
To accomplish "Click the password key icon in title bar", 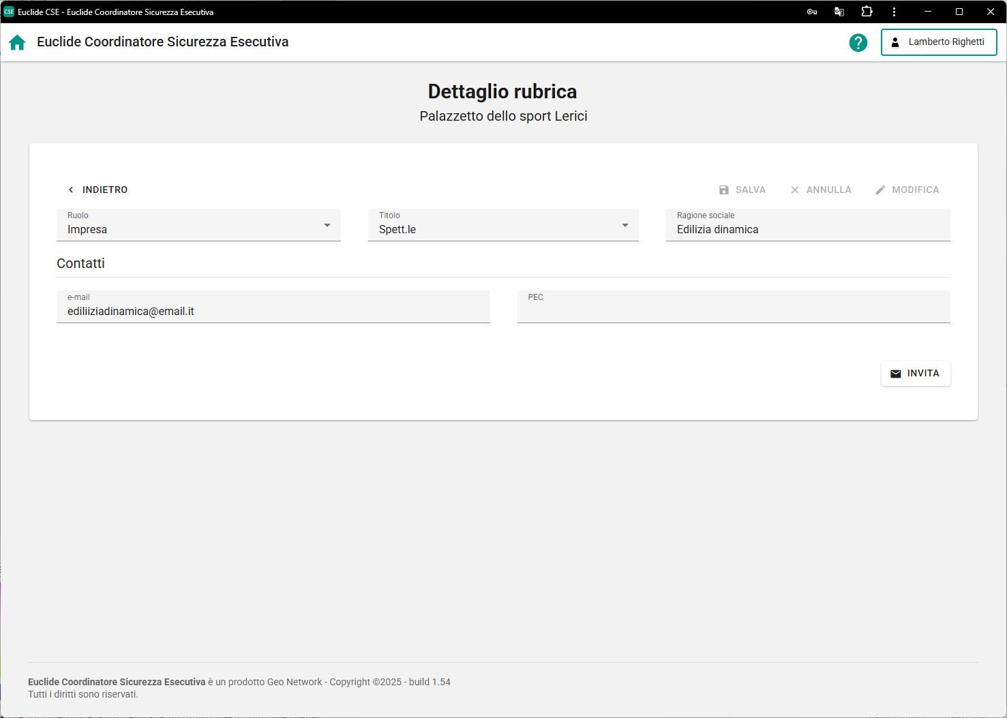I will pos(811,12).
